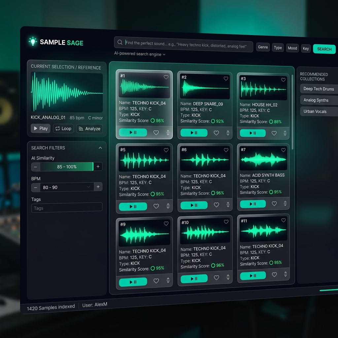Loop the reference sample
This screenshot has height=338, width=338.
coord(63,128)
